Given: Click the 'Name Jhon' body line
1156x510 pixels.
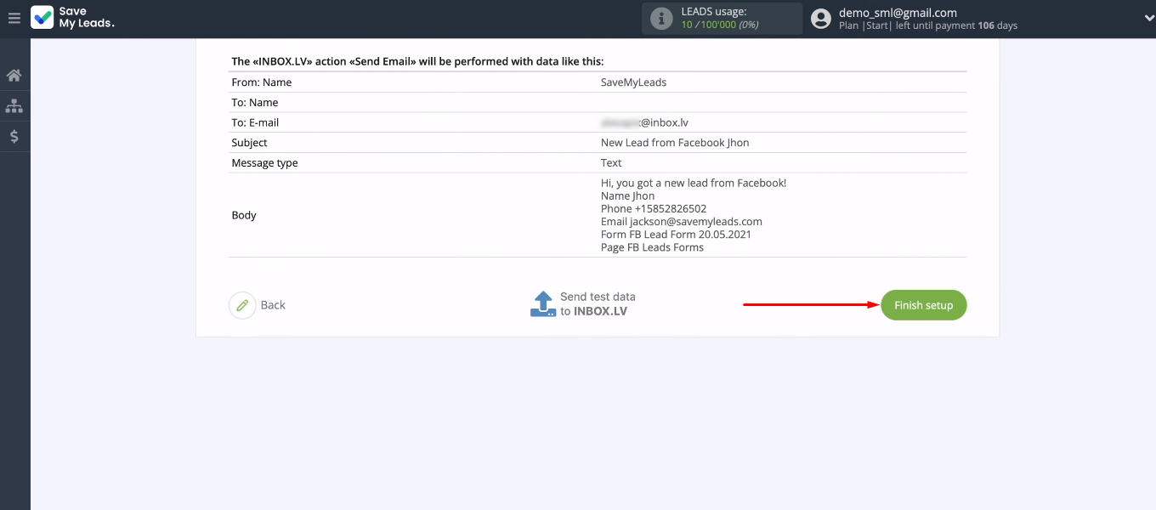Looking at the screenshot, I should point(627,195).
